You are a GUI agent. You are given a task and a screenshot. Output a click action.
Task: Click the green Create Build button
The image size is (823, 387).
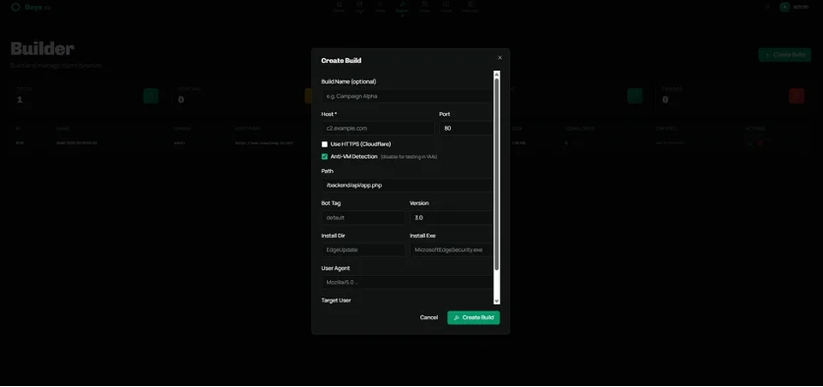coord(474,317)
